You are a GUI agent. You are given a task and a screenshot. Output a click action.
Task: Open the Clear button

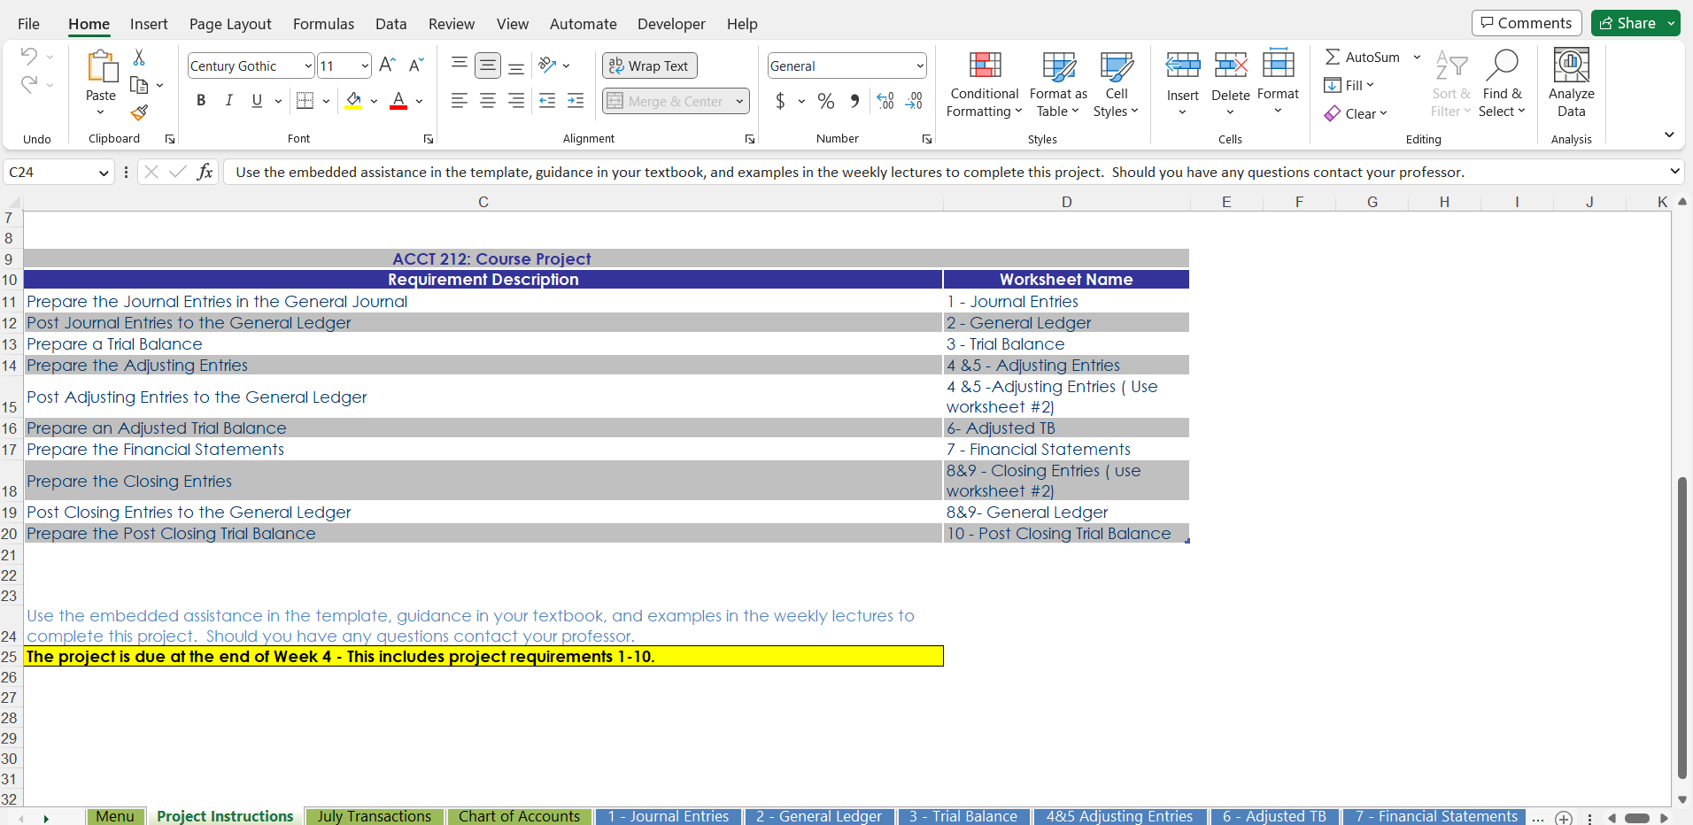1356,113
